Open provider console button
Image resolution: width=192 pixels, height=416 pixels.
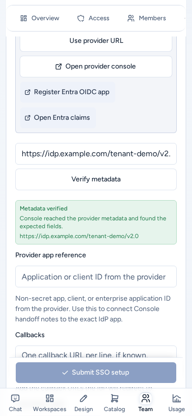pyautogui.click(x=96, y=67)
